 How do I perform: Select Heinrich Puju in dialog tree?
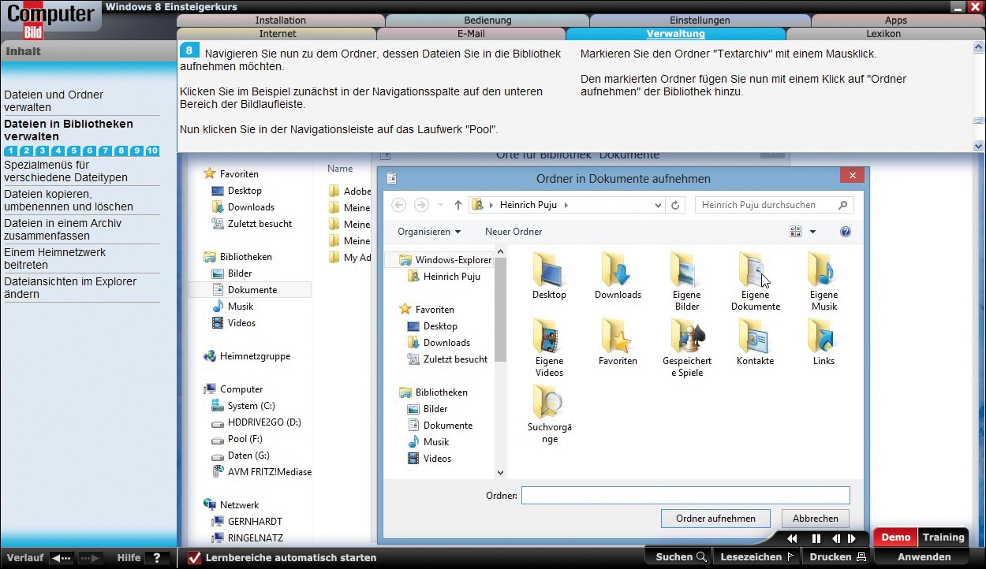pos(443,277)
